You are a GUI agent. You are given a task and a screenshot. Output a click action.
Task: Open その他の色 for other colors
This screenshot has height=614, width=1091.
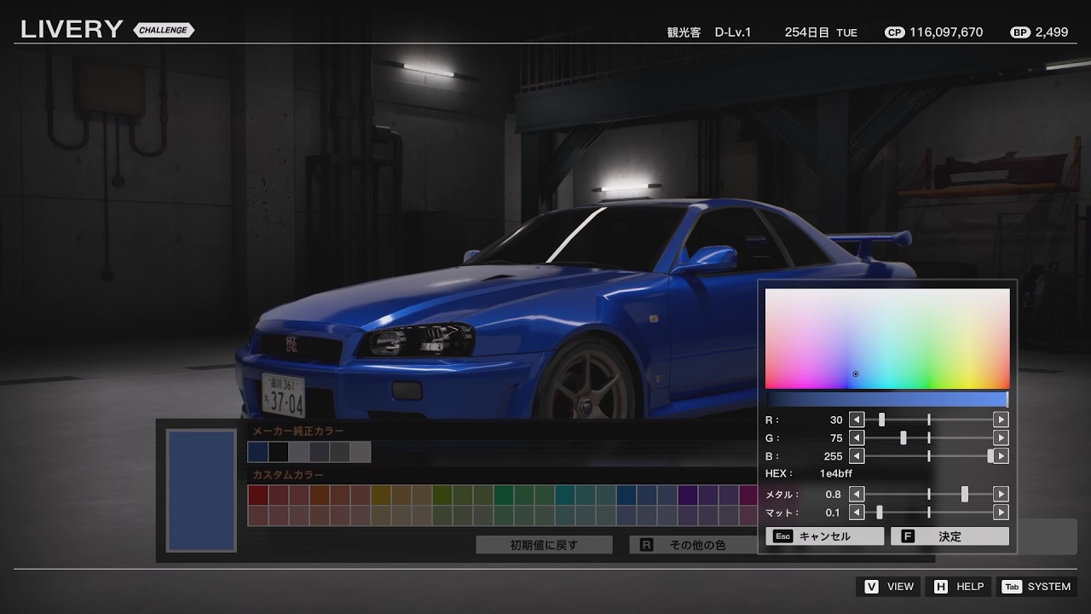coord(693,545)
